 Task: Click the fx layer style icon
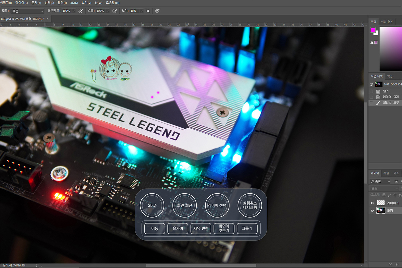(x=397, y=264)
